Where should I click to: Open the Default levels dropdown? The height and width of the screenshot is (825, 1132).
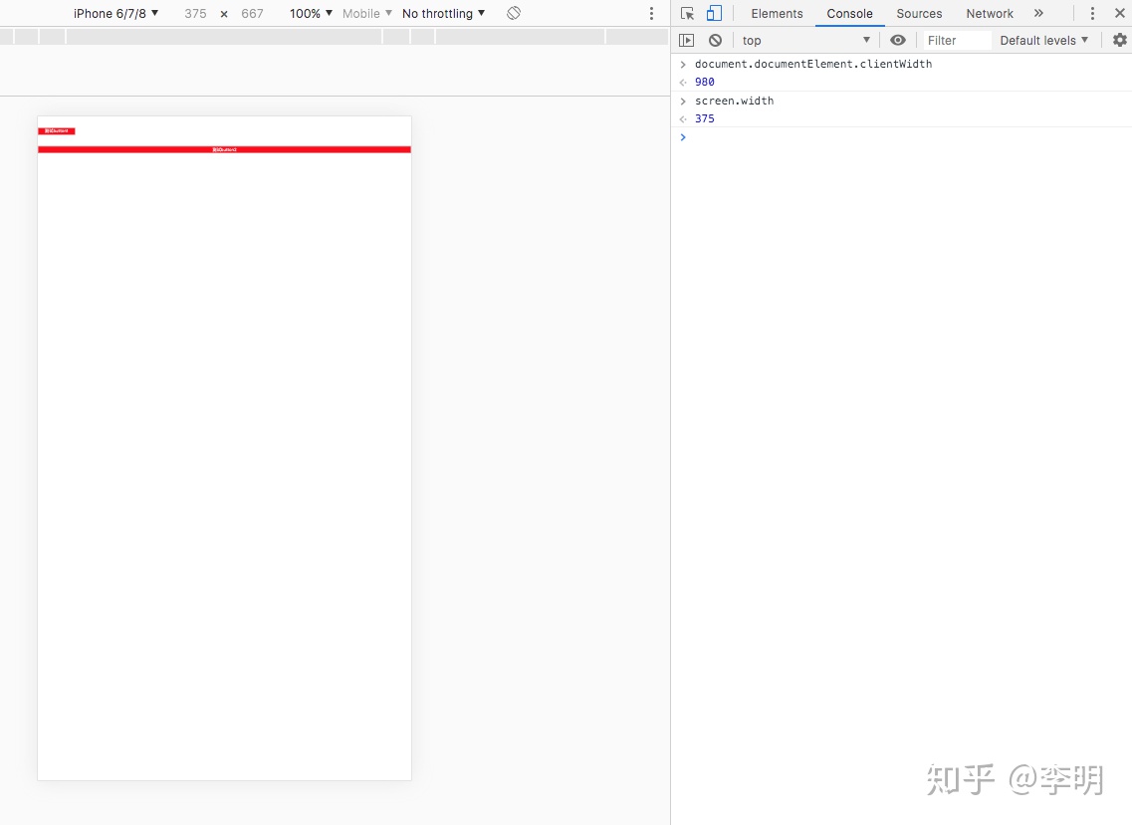[1044, 41]
